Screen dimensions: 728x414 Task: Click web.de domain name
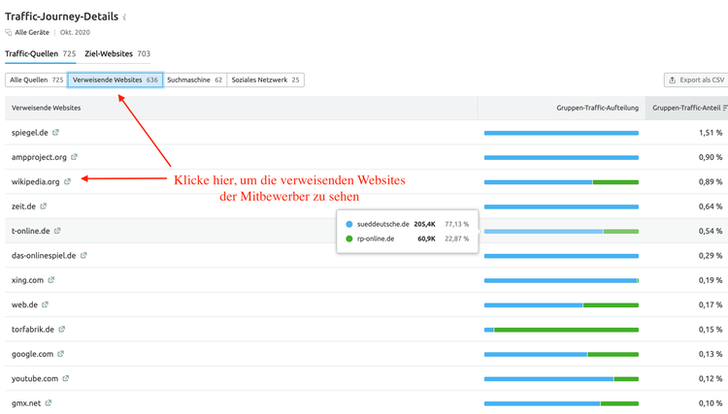point(24,304)
